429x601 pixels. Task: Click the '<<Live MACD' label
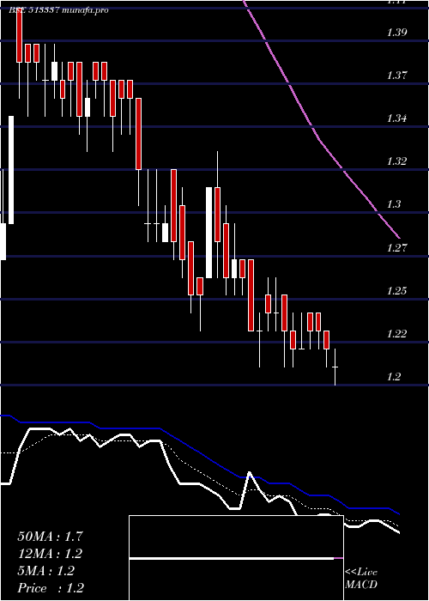pyautogui.click(x=361, y=579)
